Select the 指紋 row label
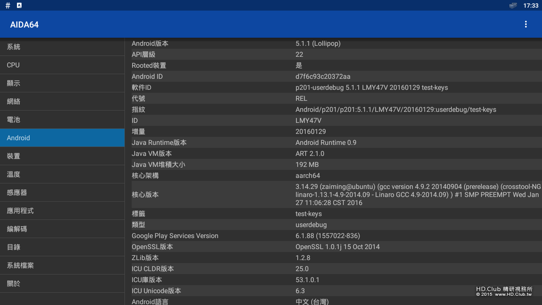Image resolution: width=542 pixels, height=305 pixels. (x=138, y=109)
